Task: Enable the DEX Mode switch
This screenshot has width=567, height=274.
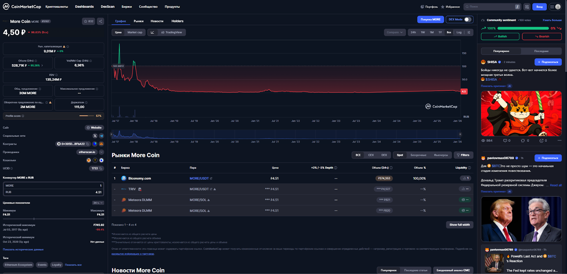Action: point(468,19)
